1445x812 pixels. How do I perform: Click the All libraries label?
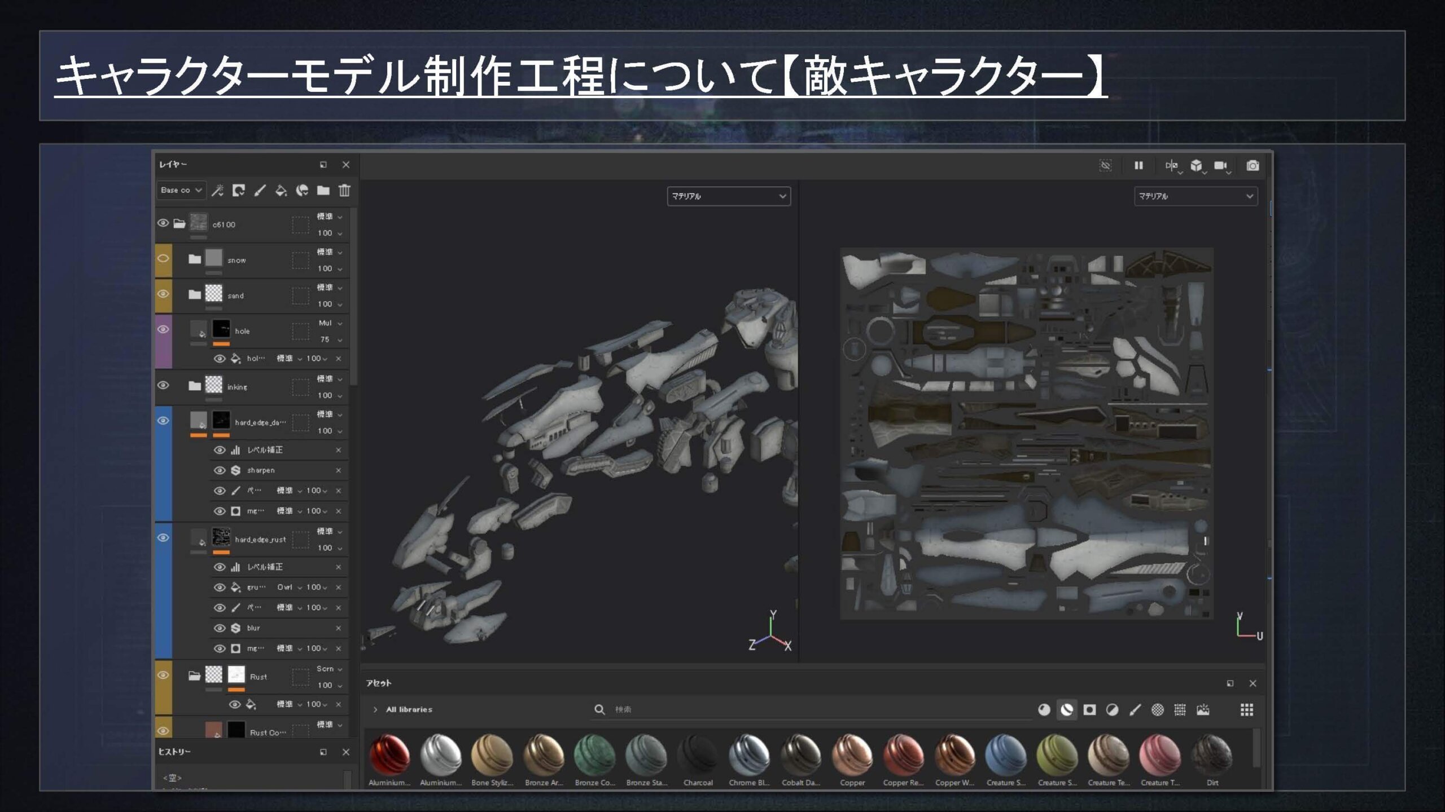[409, 710]
